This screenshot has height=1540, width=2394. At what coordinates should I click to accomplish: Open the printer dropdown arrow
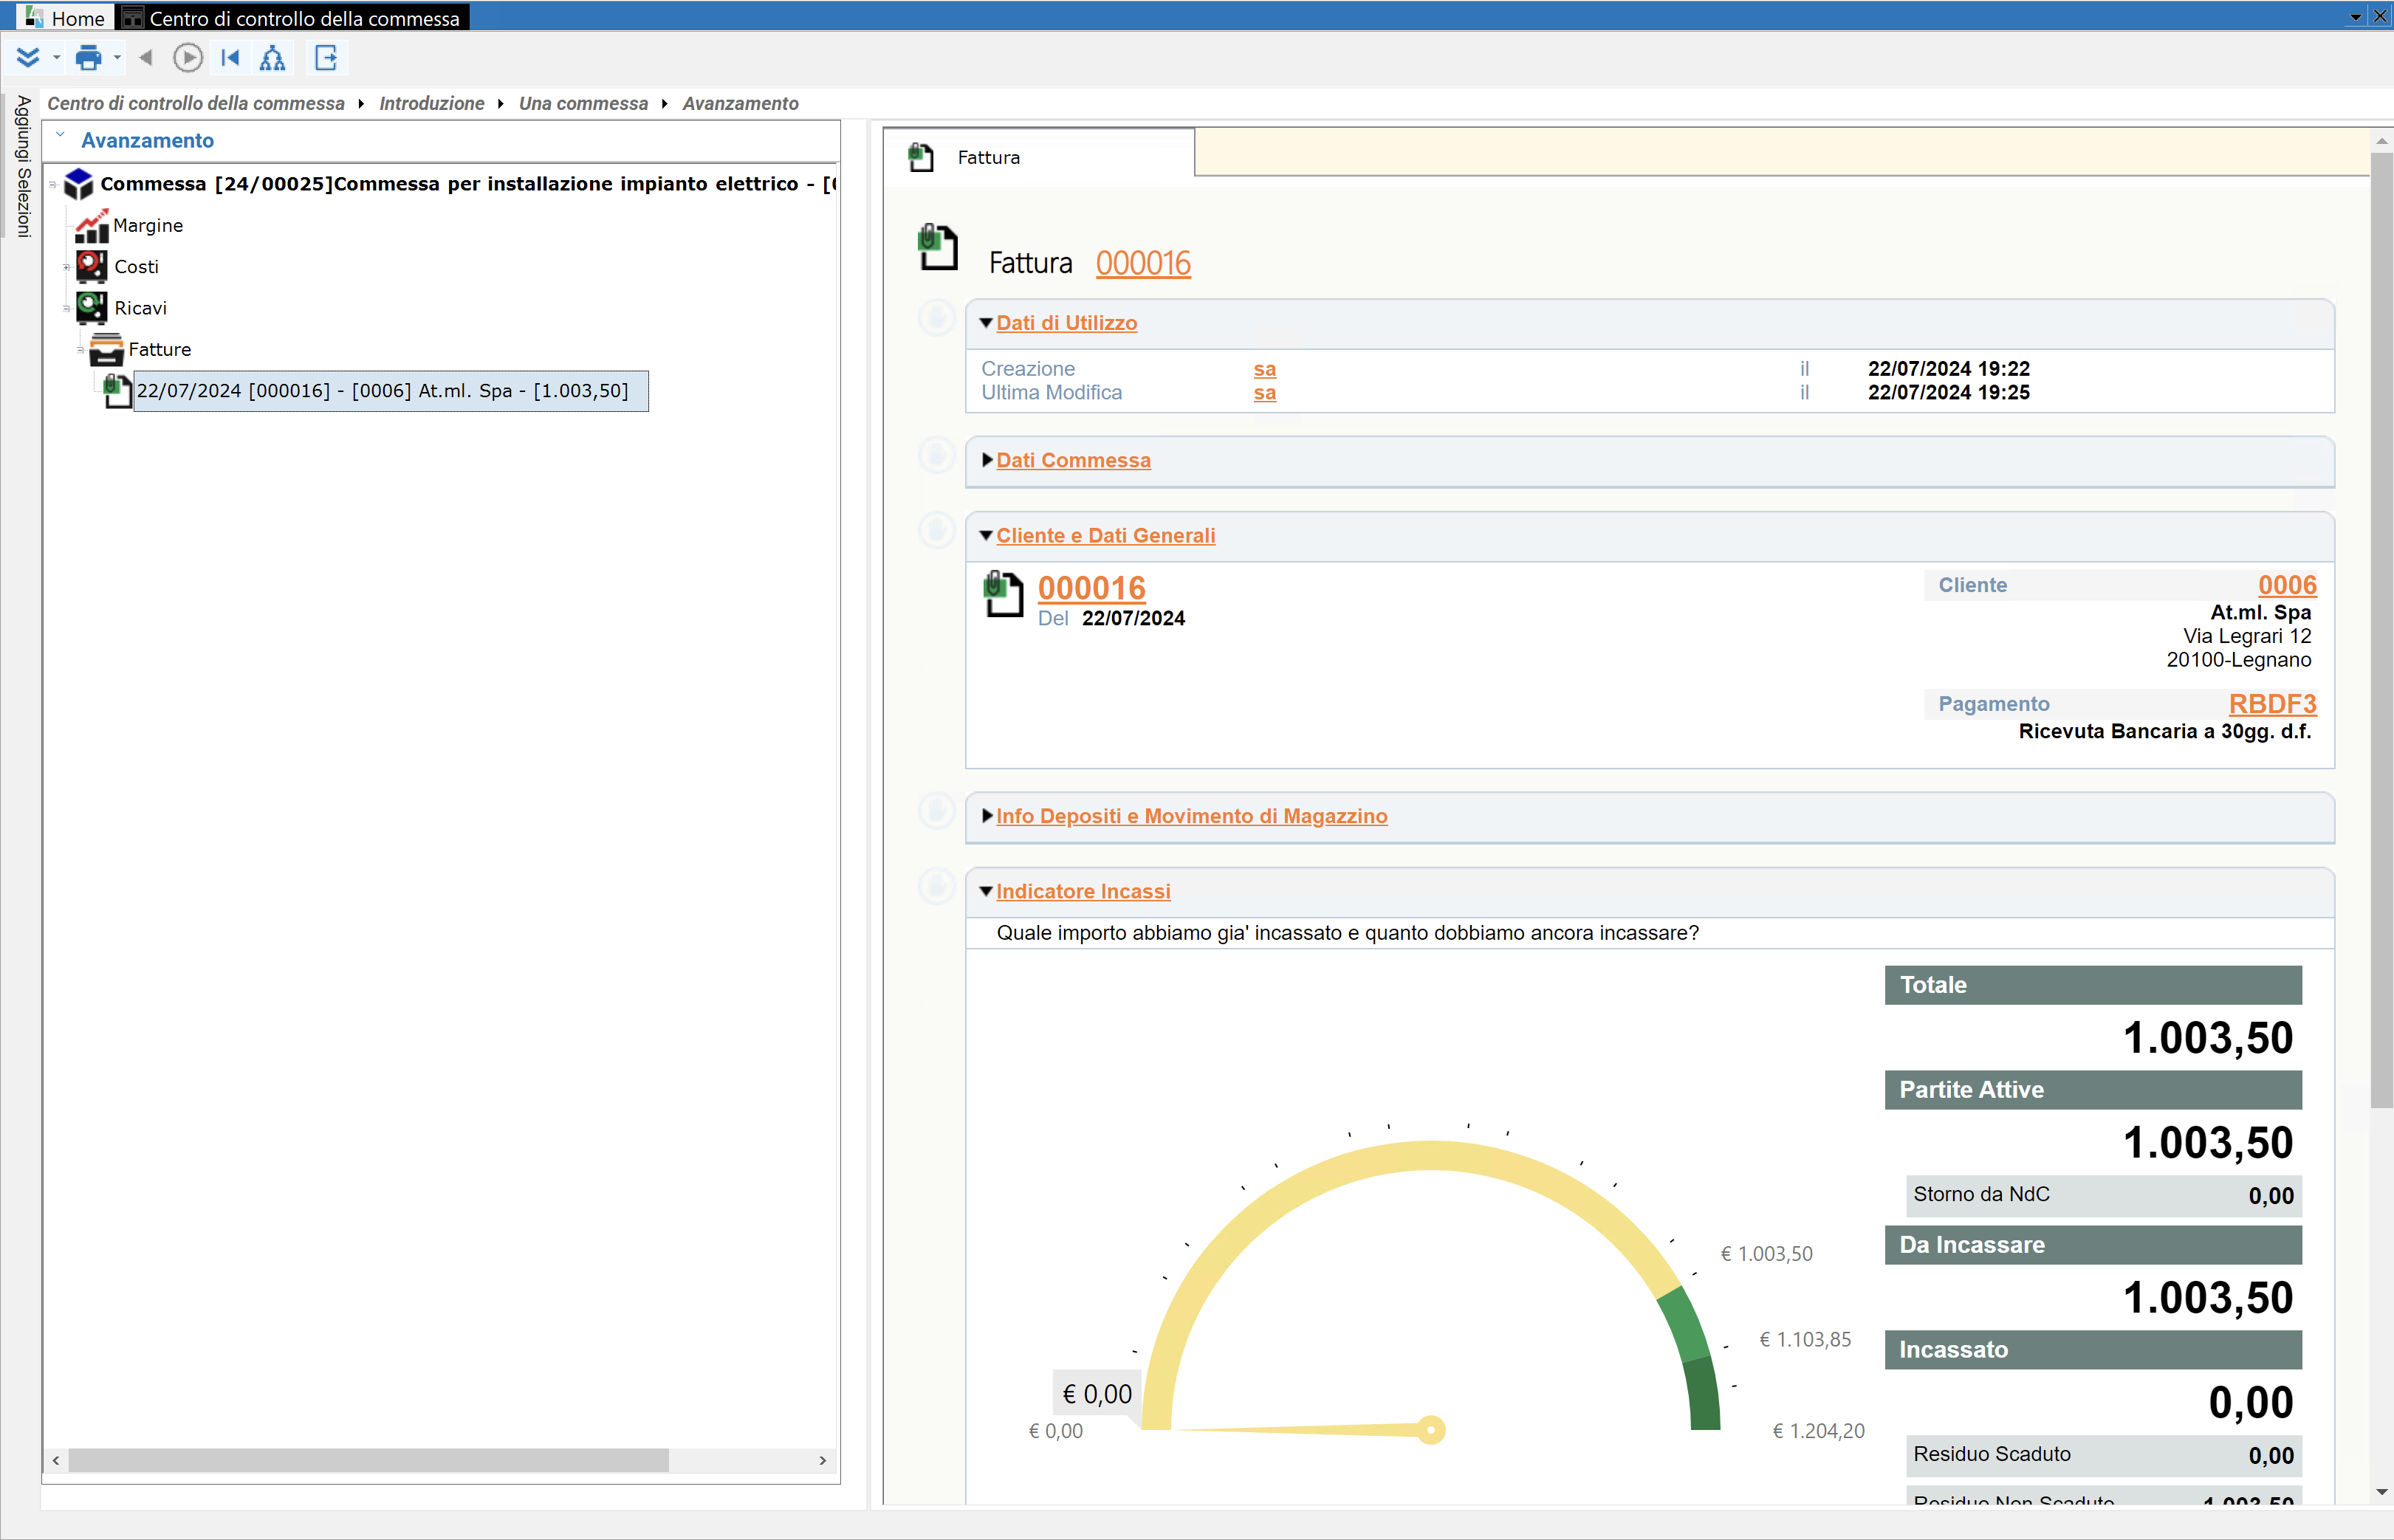[117, 58]
